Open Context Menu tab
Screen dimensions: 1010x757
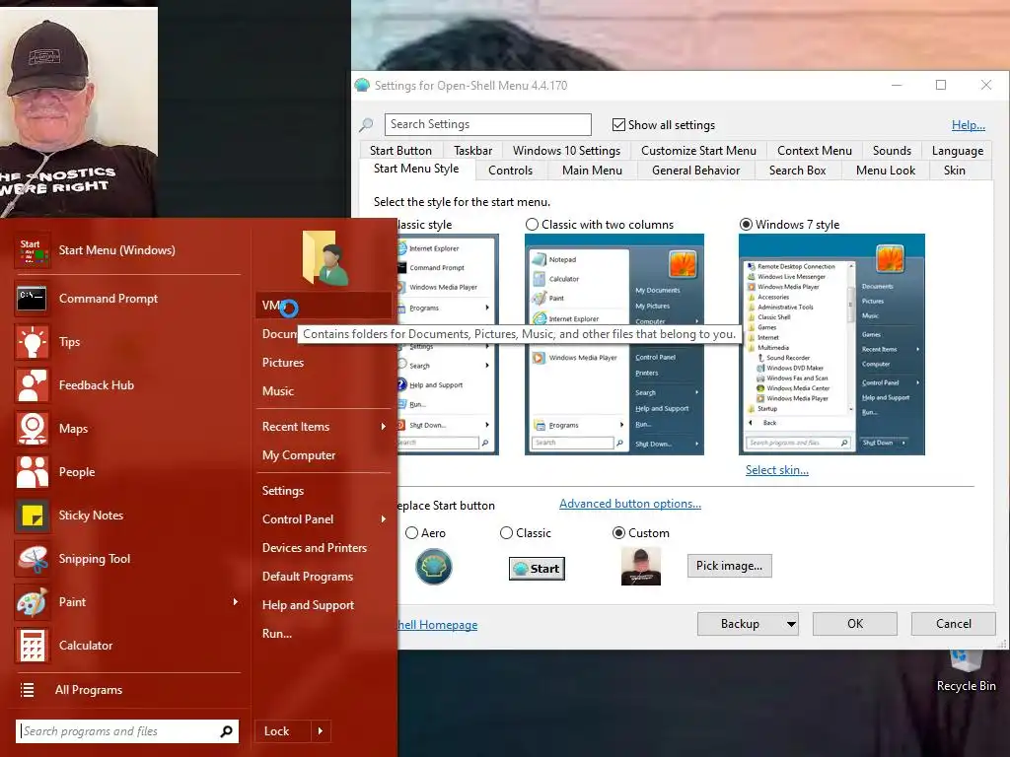coord(814,151)
